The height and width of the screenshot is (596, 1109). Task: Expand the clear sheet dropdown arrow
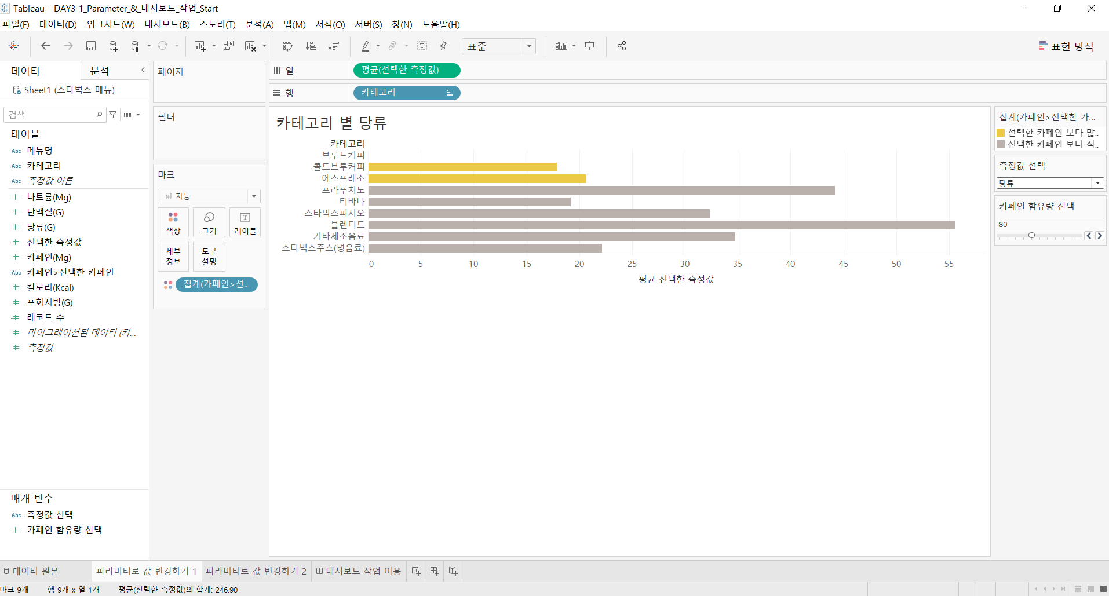[x=265, y=46]
